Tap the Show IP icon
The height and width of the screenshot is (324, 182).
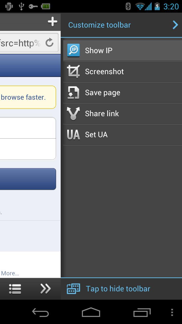(x=73, y=50)
